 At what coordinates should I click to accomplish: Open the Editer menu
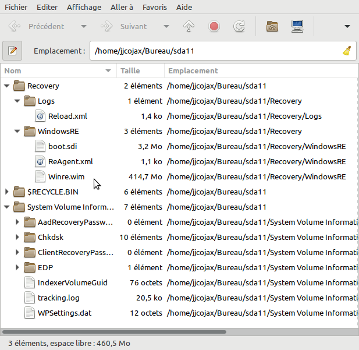click(x=47, y=7)
